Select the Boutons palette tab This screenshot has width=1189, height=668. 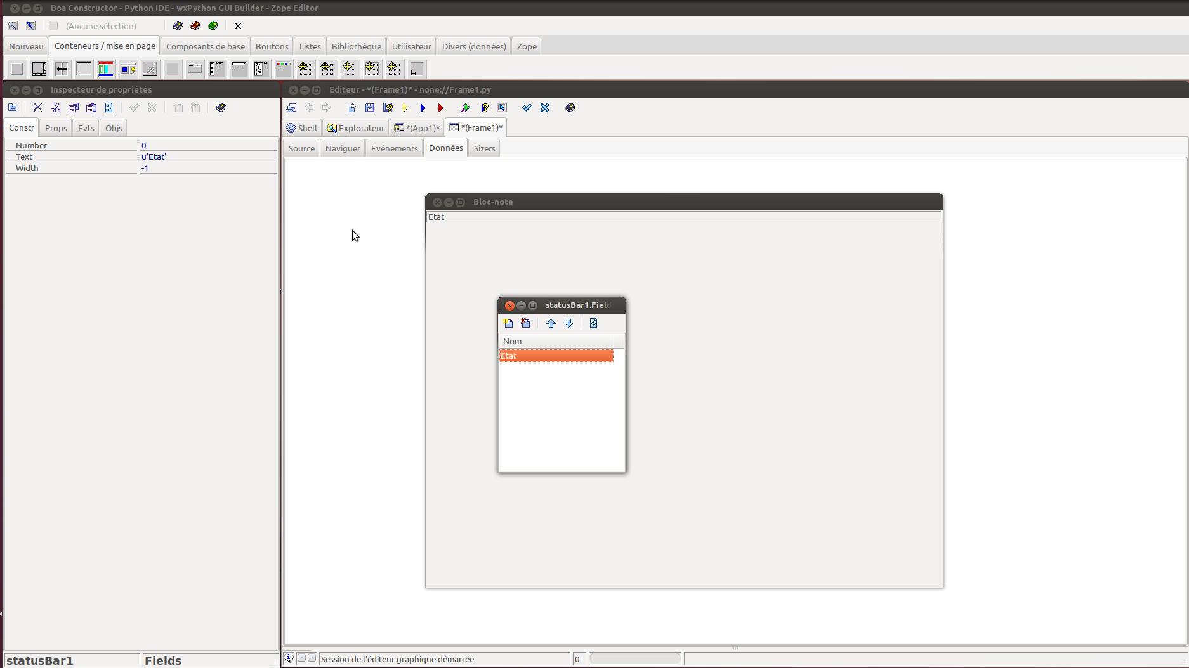272,46
